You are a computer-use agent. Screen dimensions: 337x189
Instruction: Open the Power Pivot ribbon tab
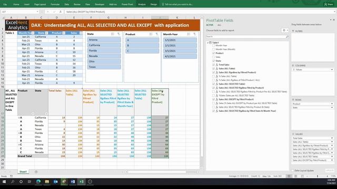click(x=127, y=4)
